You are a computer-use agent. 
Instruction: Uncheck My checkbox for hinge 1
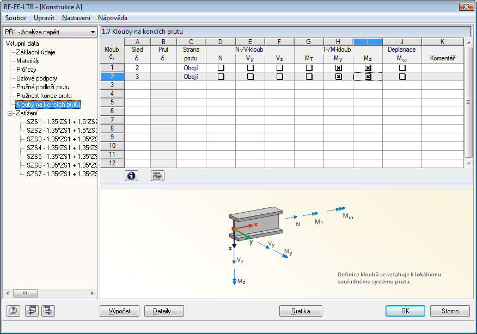[x=338, y=68]
